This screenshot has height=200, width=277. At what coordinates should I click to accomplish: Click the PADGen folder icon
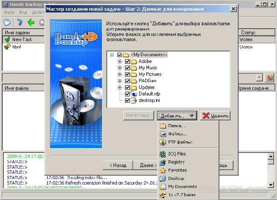pos(134,81)
